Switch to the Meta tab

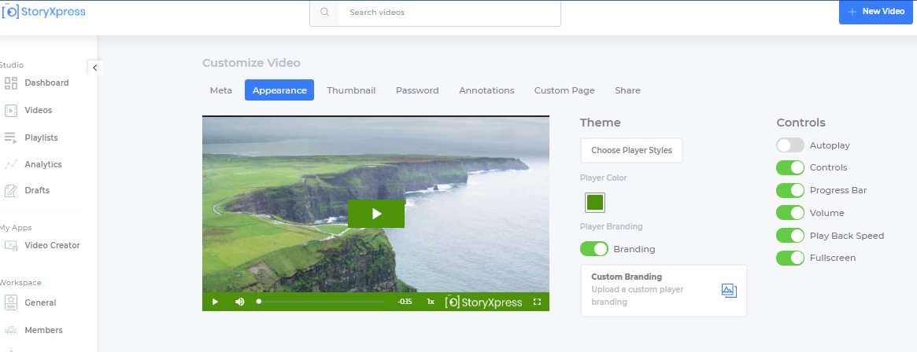(x=221, y=90)
